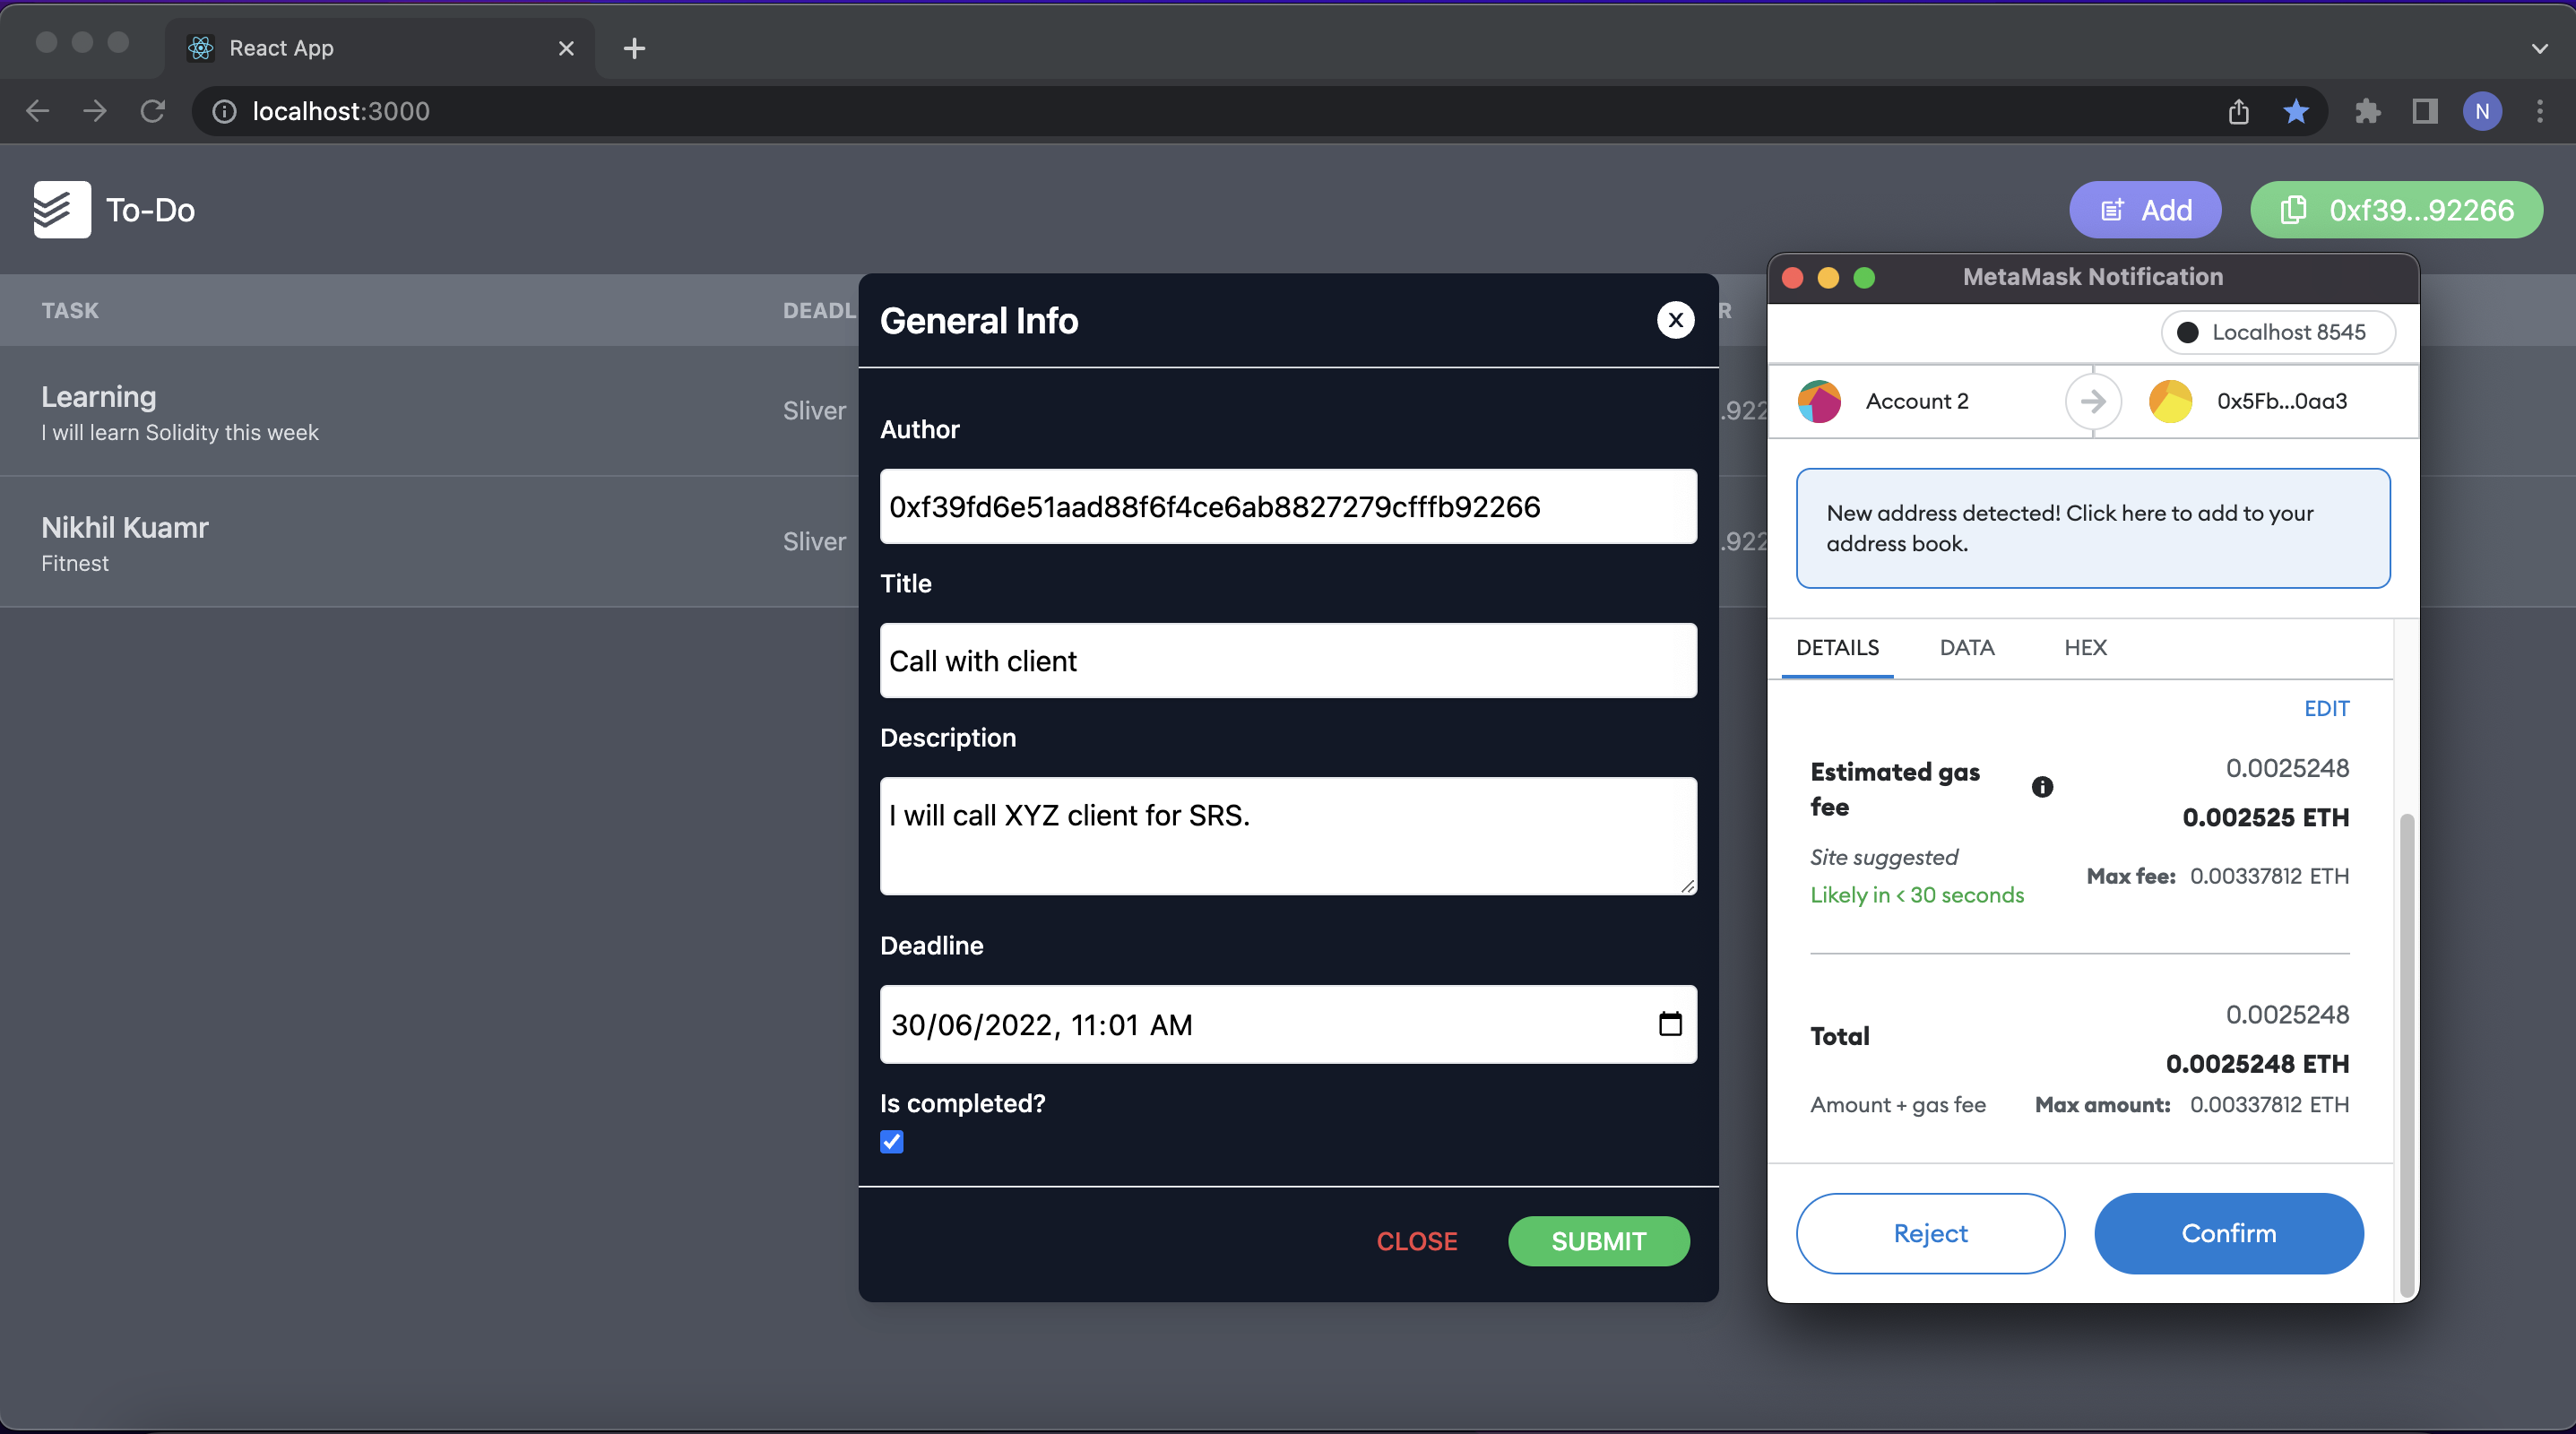Screen dimensions: 2576x1434
Task: Expand the DATA tab in MetaMask
Action: click(1965, 646)
